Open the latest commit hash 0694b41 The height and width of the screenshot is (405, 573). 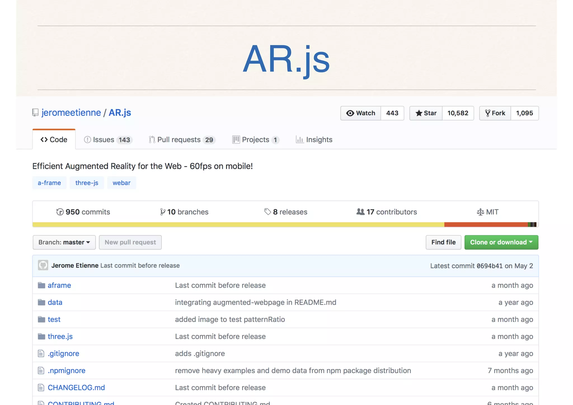coord(490,266)
